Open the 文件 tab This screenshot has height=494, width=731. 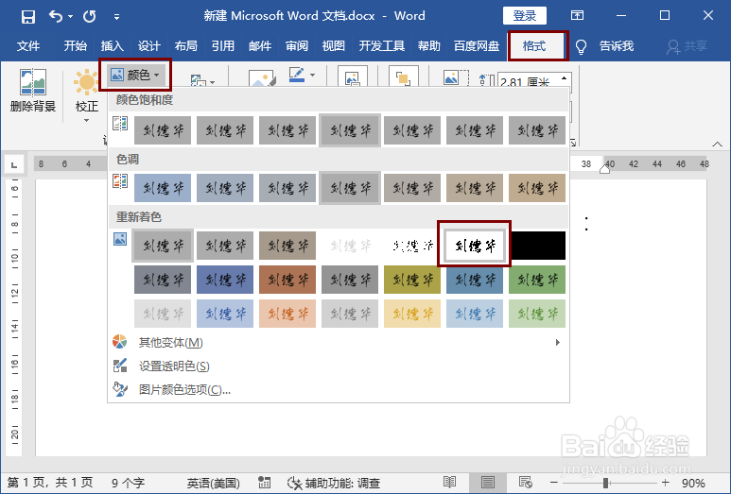(28, 46)
